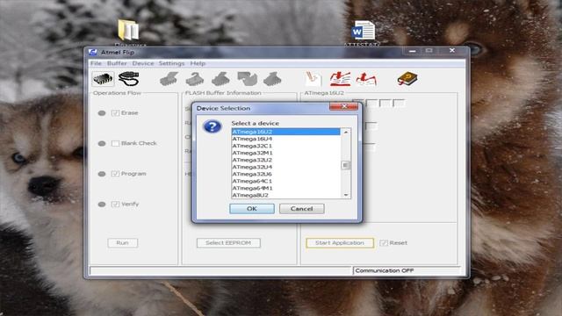Toggle the Program checkbox
Viewport: 562px width, 316px height.
[x=115, y=174]
